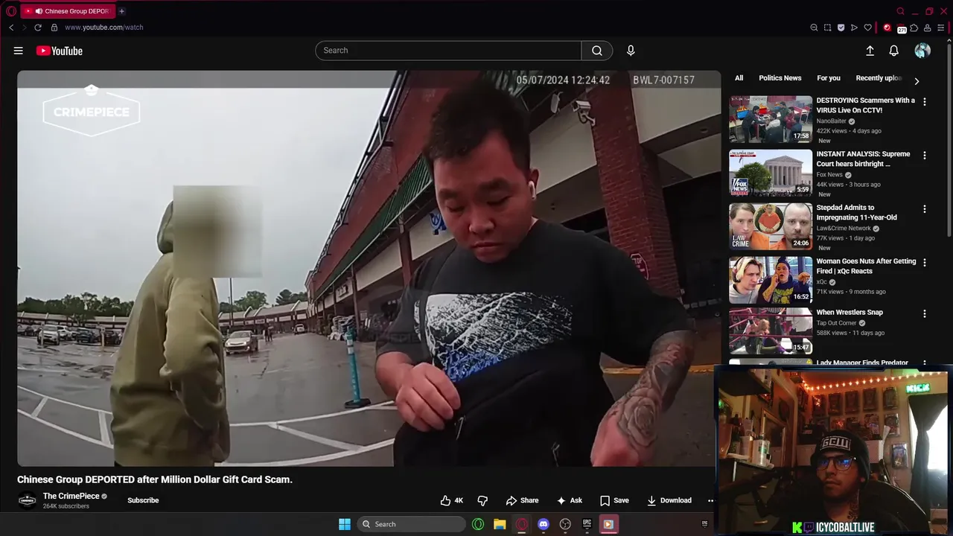The width and height of the screenshot is (953, 536).
Task: Click title "Stepdad Admits to Impregnating 11-Year-Old"
Action: 857,212
